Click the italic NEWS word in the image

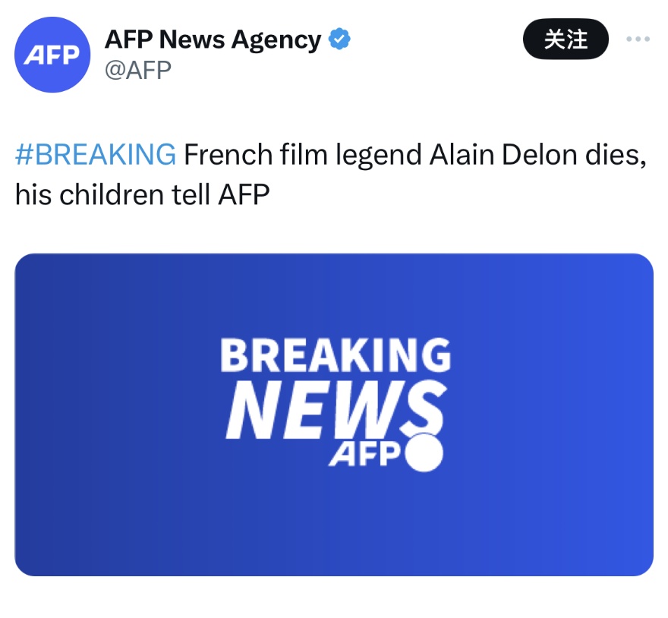click(334, 410)
